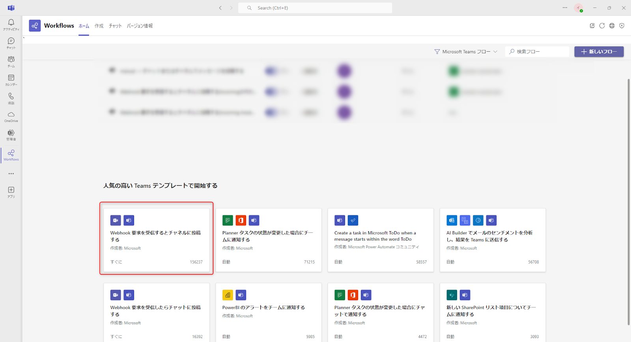Click the vertical scrollbar on the right

(629, 202)
